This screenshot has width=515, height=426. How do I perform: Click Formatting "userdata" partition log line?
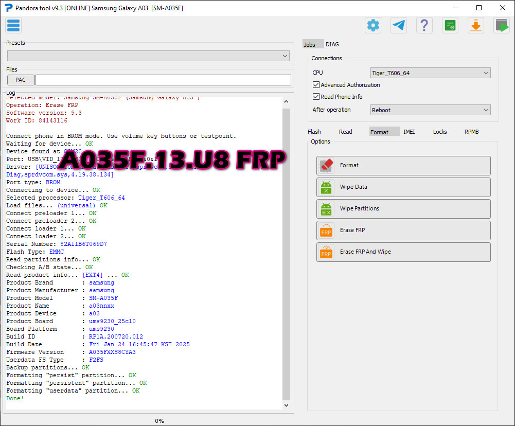(x=73, y=391)
